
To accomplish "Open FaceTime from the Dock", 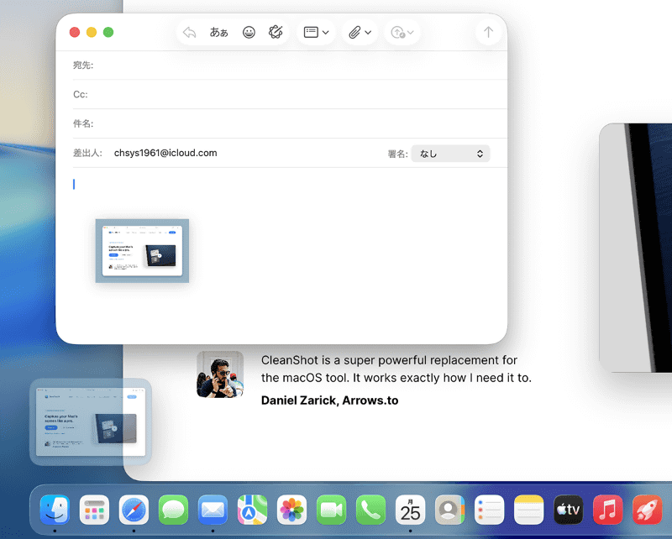I will click(x=331, y=510).
